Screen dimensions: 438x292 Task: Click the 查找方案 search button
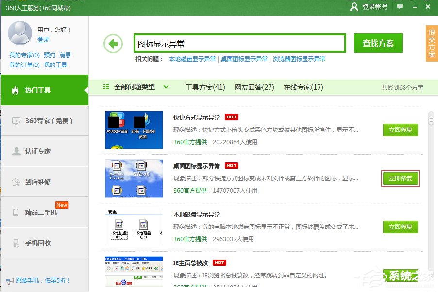378,43
